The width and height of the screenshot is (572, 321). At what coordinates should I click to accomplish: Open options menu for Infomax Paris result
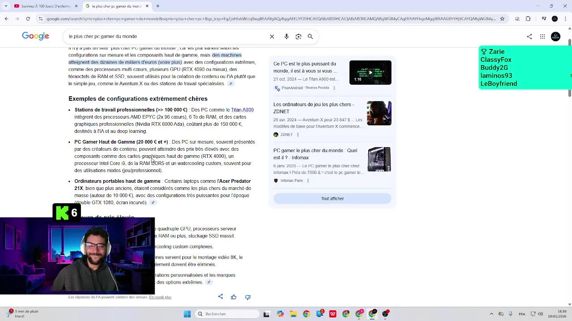pos(308,181)
